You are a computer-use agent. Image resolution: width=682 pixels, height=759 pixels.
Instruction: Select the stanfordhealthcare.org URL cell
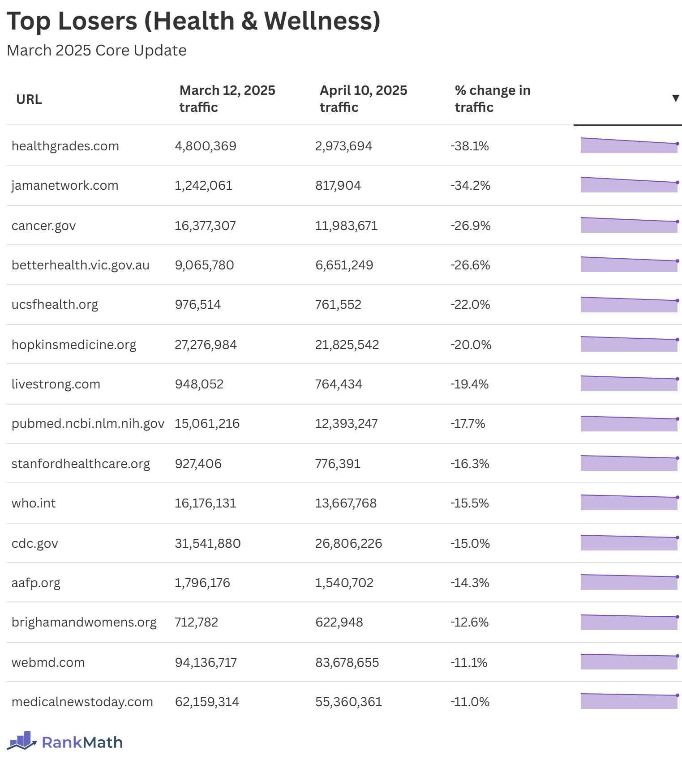point(81,464)
